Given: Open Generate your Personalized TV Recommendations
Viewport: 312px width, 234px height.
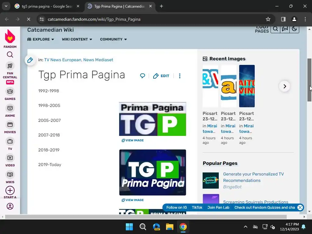Looking at the screenshot, I should [253, 177].
